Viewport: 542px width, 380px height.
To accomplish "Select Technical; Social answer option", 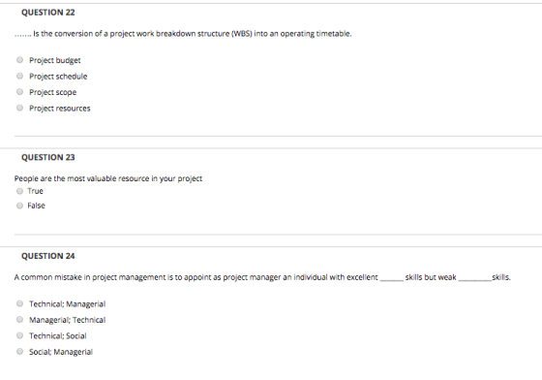I will click(x=19, y=335).
